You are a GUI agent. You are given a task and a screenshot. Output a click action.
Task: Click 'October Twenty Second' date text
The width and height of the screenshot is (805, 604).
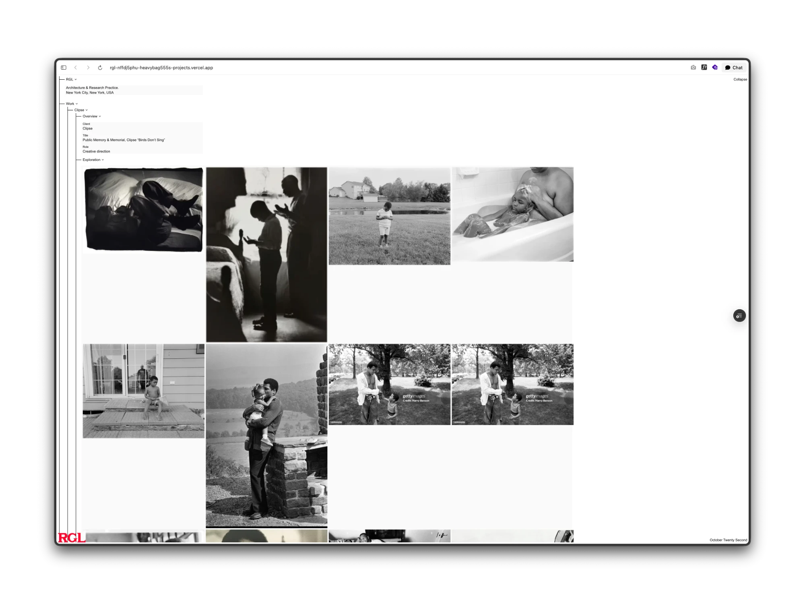coord(728,540)
